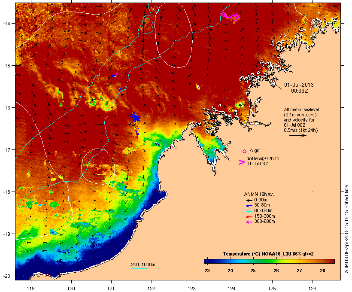352x292 pixels.
Task: Click the temperature color bar
Action: point(269,261)
